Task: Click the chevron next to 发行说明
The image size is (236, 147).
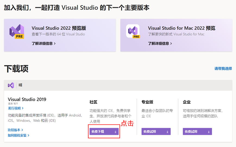Action: [x=23, y=108]
